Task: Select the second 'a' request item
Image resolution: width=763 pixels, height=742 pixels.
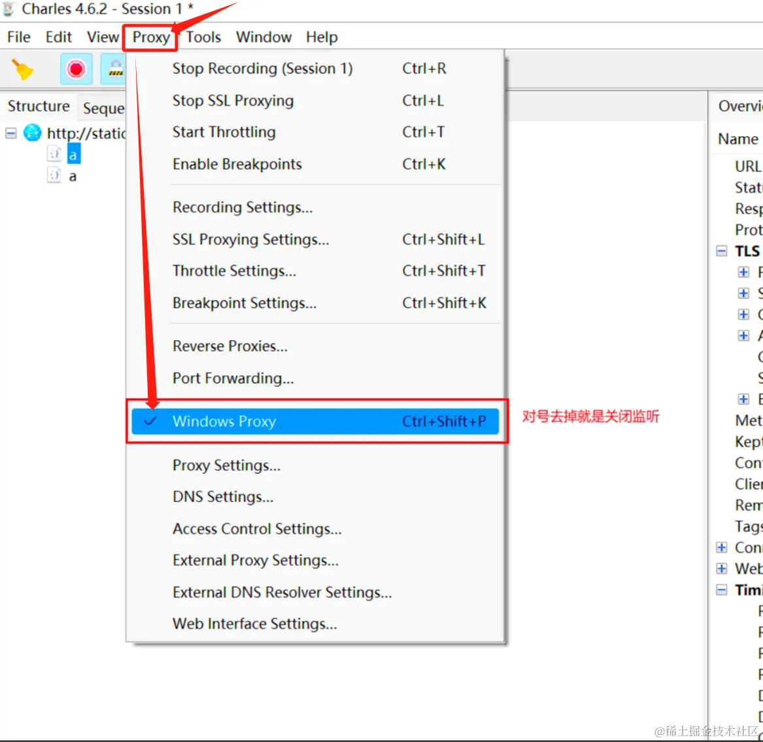Action: point(73,176)
